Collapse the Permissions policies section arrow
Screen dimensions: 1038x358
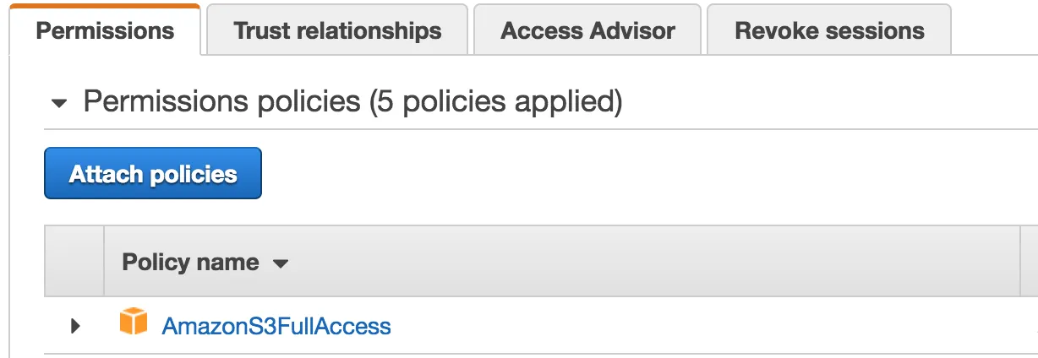tap(58, 104)
